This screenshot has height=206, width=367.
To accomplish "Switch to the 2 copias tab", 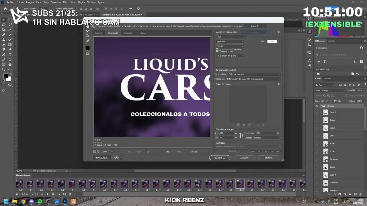I will (128, 33).
